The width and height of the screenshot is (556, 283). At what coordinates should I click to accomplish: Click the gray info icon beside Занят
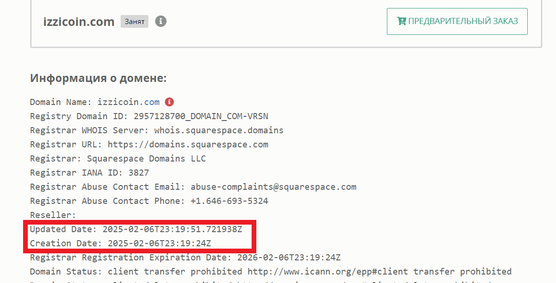[161, 21]
